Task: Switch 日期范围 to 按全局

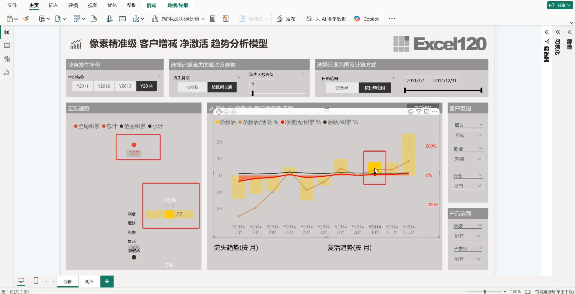Action: click(x=342, y=87)
